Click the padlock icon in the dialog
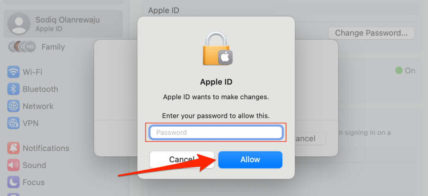 pos(217,48)
